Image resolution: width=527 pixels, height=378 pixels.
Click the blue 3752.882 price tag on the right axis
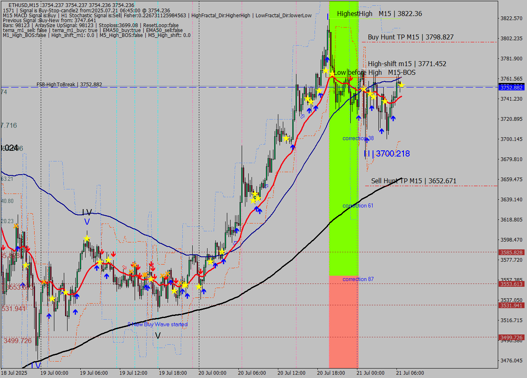(511, 87)
